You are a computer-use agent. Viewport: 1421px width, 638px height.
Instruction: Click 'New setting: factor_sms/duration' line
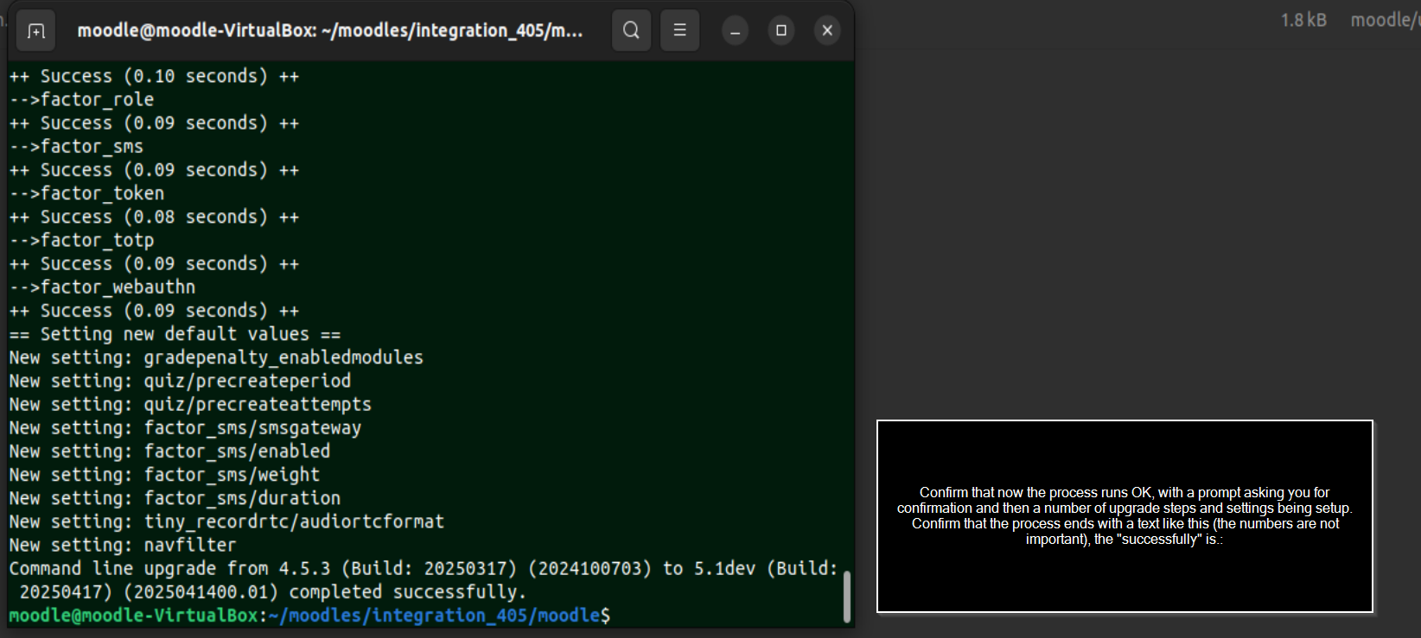[x=175, y=498]
